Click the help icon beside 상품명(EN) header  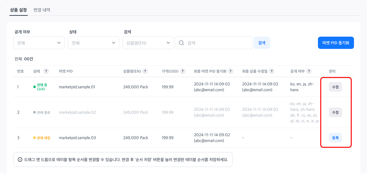tap(145, 71)
